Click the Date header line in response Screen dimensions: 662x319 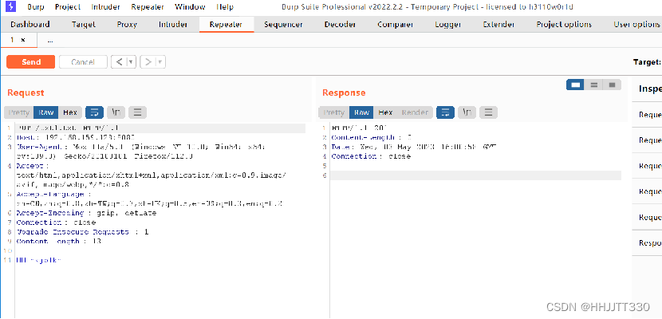pos(415,147)
